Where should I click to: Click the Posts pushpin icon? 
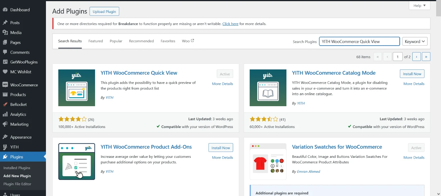(5, 23)
